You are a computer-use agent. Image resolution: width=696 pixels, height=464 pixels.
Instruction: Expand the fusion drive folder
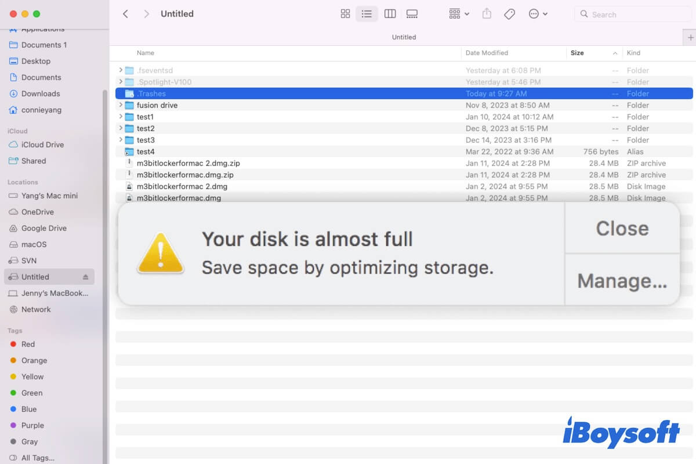[120, 105]
